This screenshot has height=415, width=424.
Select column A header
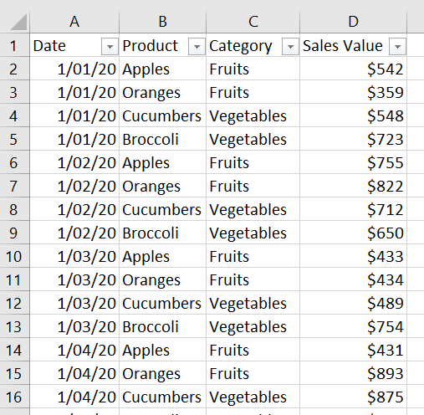(x=74, y=22)
